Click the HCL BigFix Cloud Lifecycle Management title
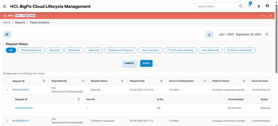The width and height of the screenshot is (278, 126). pyautogui.click(x=50, y=7)
